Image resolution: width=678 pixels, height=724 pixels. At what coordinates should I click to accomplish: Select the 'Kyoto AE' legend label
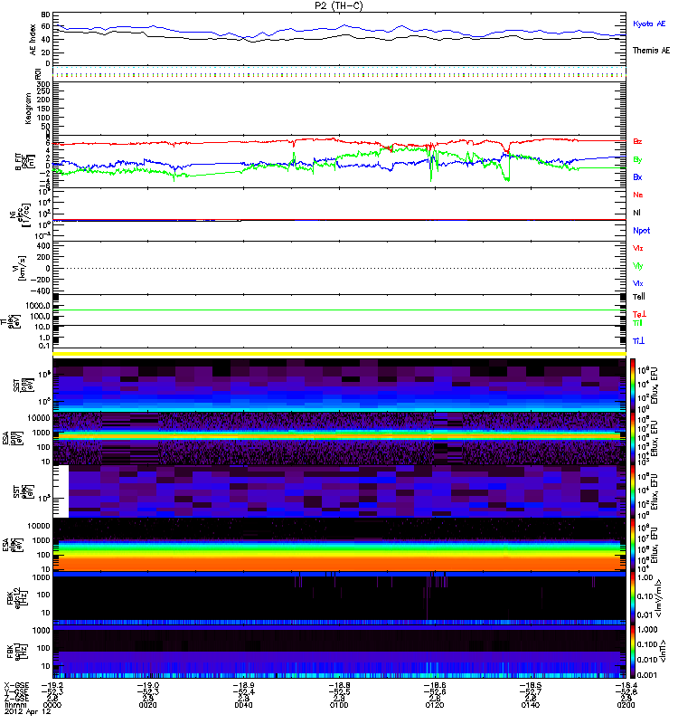pyautogui.click(x=649, y=24)
